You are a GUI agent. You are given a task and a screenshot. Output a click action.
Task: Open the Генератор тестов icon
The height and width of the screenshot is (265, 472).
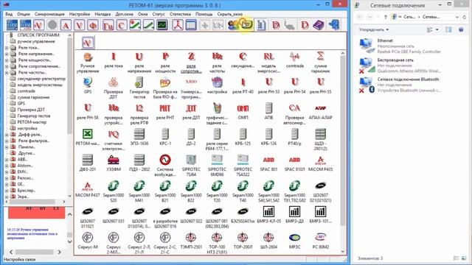pos(139,88)
